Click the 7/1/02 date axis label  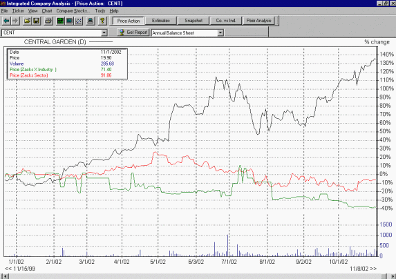pyautogui.click(x=229, y=262)
